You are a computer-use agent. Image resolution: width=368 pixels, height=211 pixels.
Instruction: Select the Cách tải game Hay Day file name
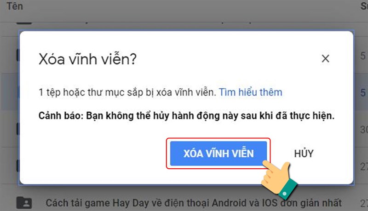tap(194, 203)
